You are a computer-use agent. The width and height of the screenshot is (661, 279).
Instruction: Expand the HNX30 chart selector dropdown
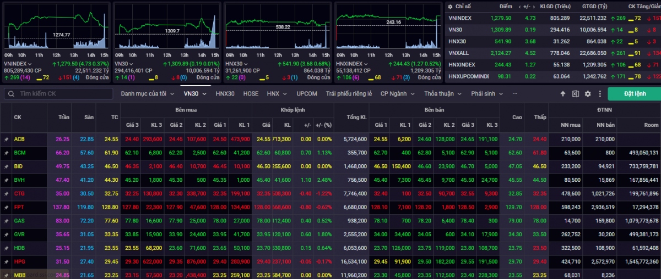pyautogui.click(x=247, y=64)
